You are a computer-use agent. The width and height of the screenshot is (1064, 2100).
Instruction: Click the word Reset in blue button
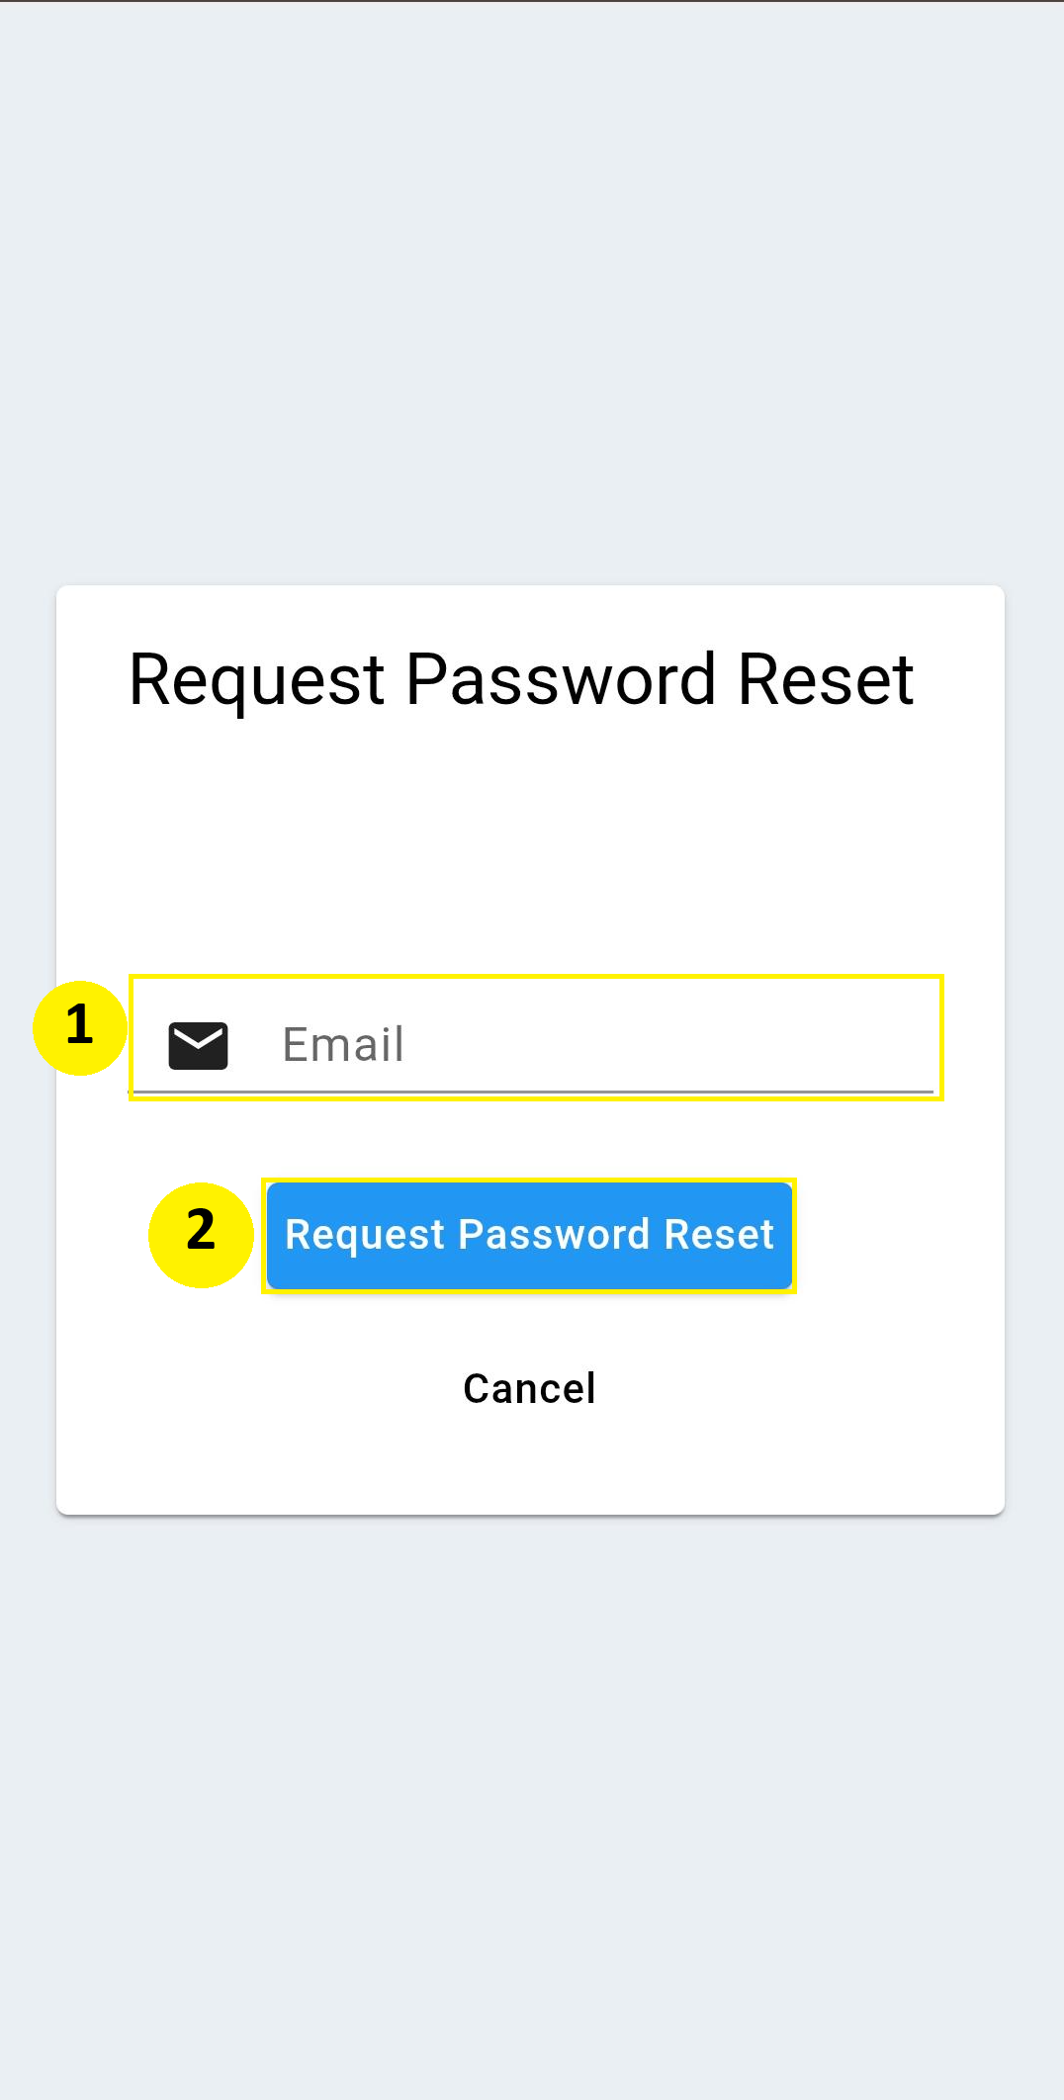(719, 1235)
